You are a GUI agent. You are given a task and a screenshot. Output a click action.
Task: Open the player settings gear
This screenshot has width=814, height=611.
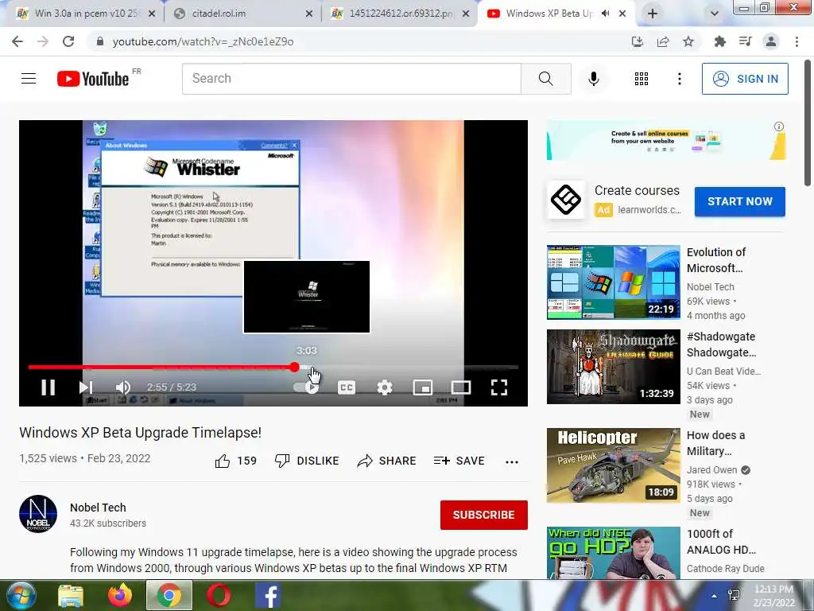tap(385, 387)
